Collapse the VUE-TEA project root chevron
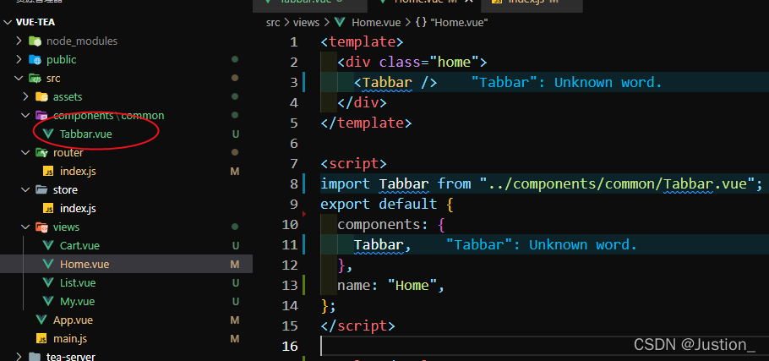The image size is (769, 361). (x=8, y=23)
